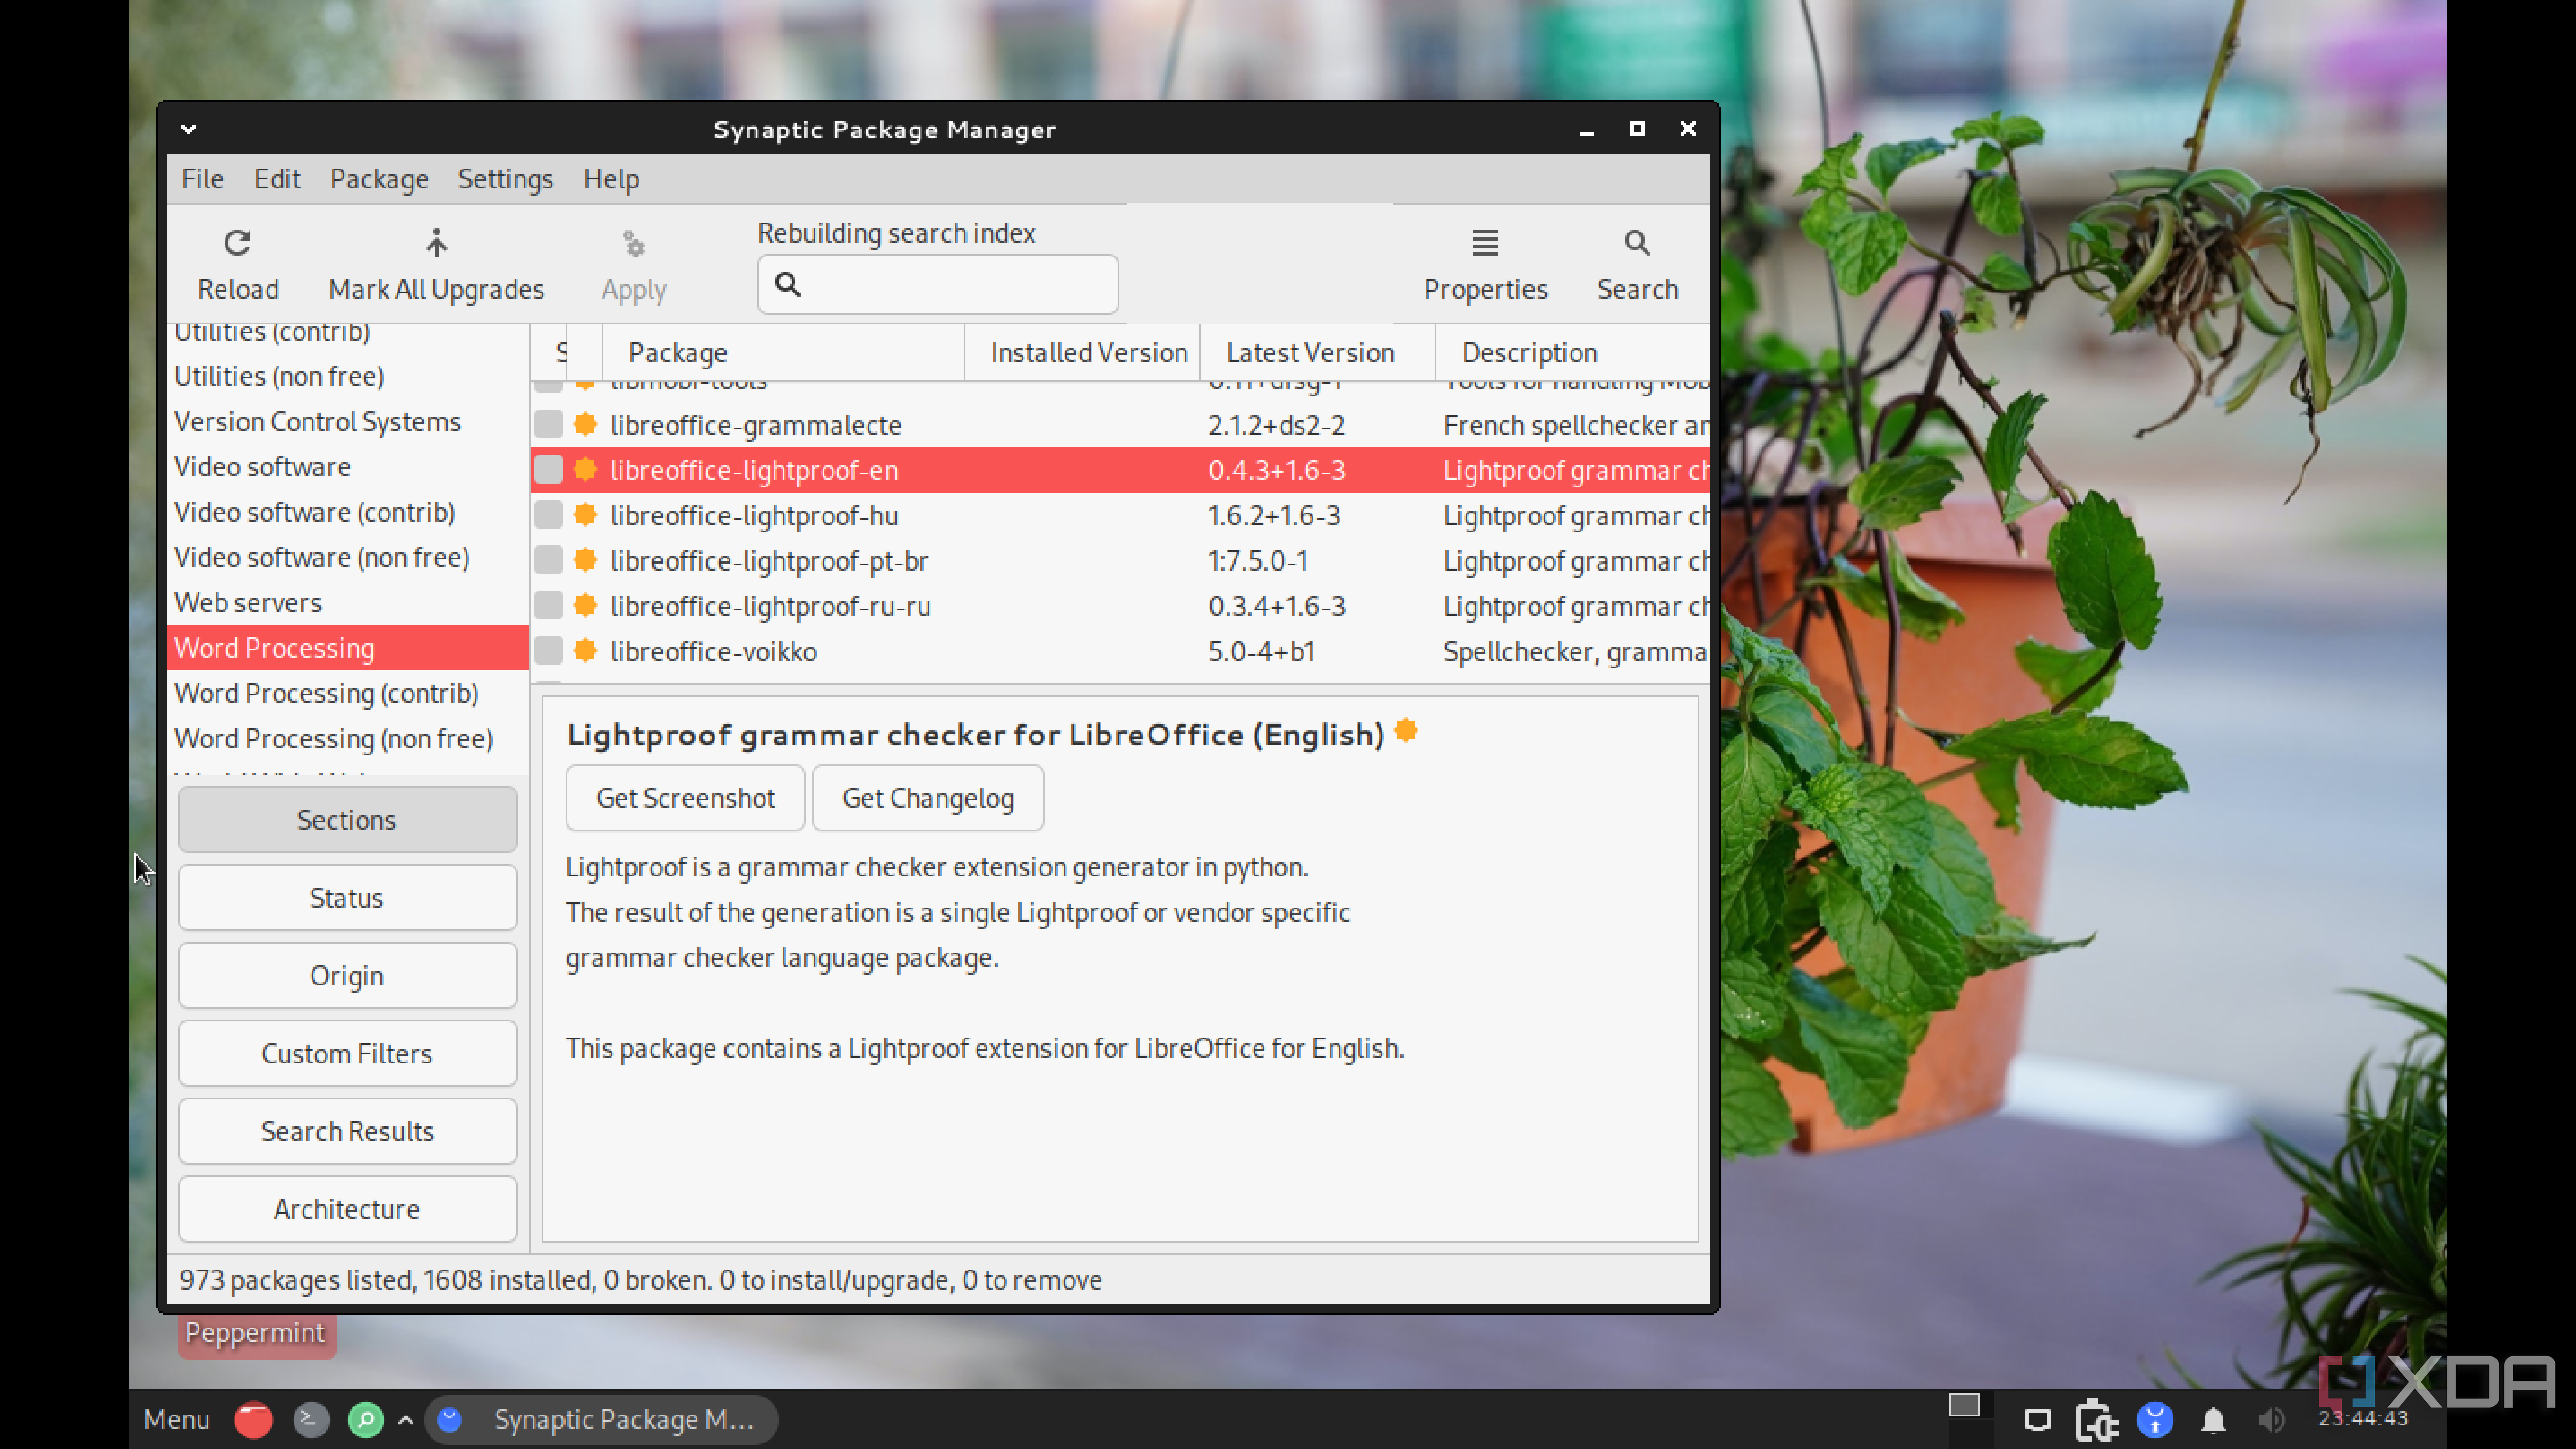Click the display tray icon

(x=2037, y=1420)
